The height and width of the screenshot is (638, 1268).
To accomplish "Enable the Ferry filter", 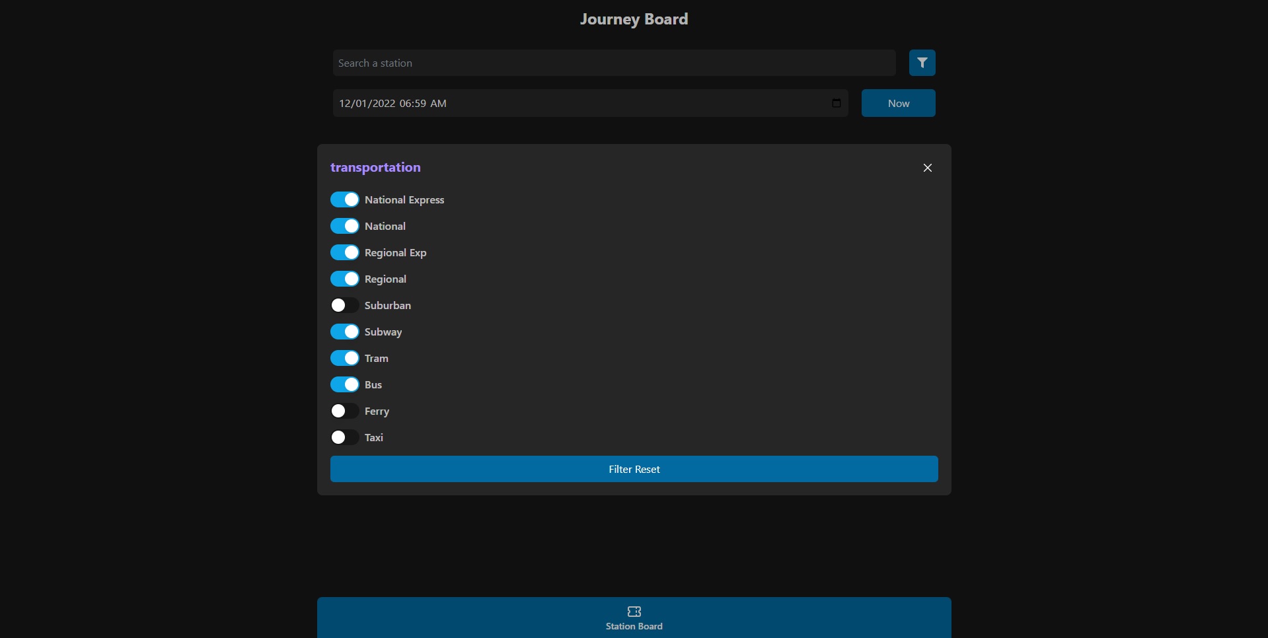I will click(345, 411).
